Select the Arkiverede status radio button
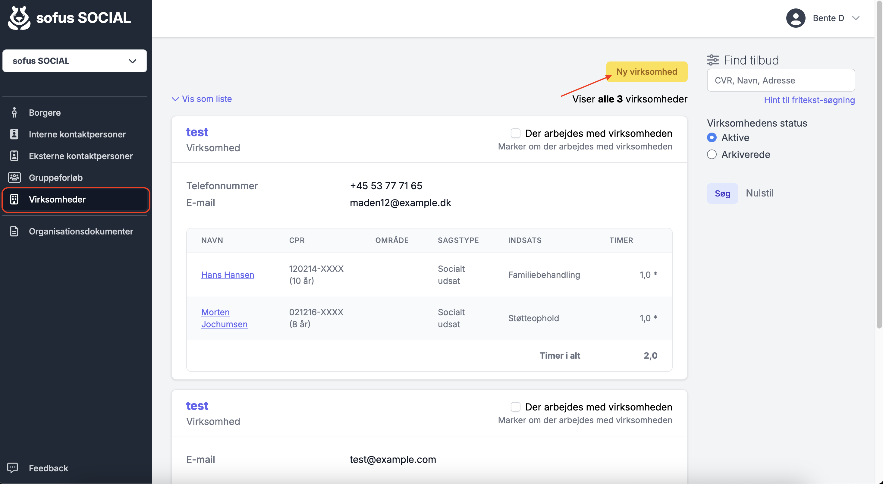883x484 pixels. [x=712, y=154]
